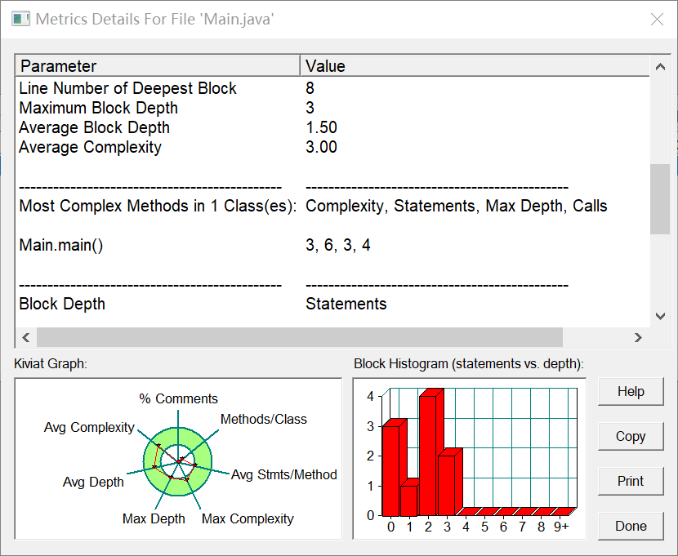The width and height of the screenshot is (678, 556).
Task: Click 'Max Depth' label in Kiviat graph
Action: (154, 518)
